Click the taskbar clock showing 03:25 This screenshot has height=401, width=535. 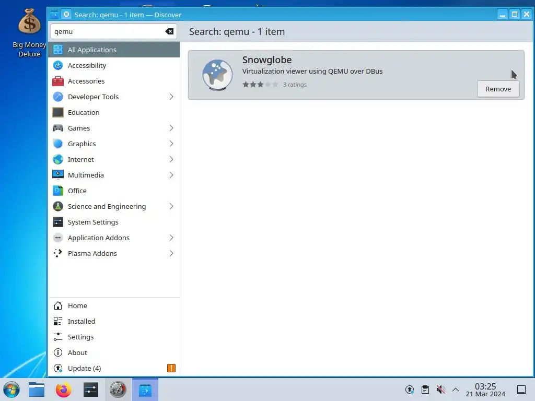pos(485,390)
